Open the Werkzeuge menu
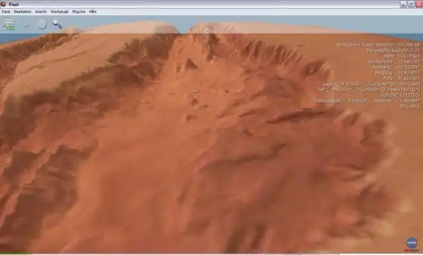This screenshot has height=255, width=423. click(x=59, y=12)
